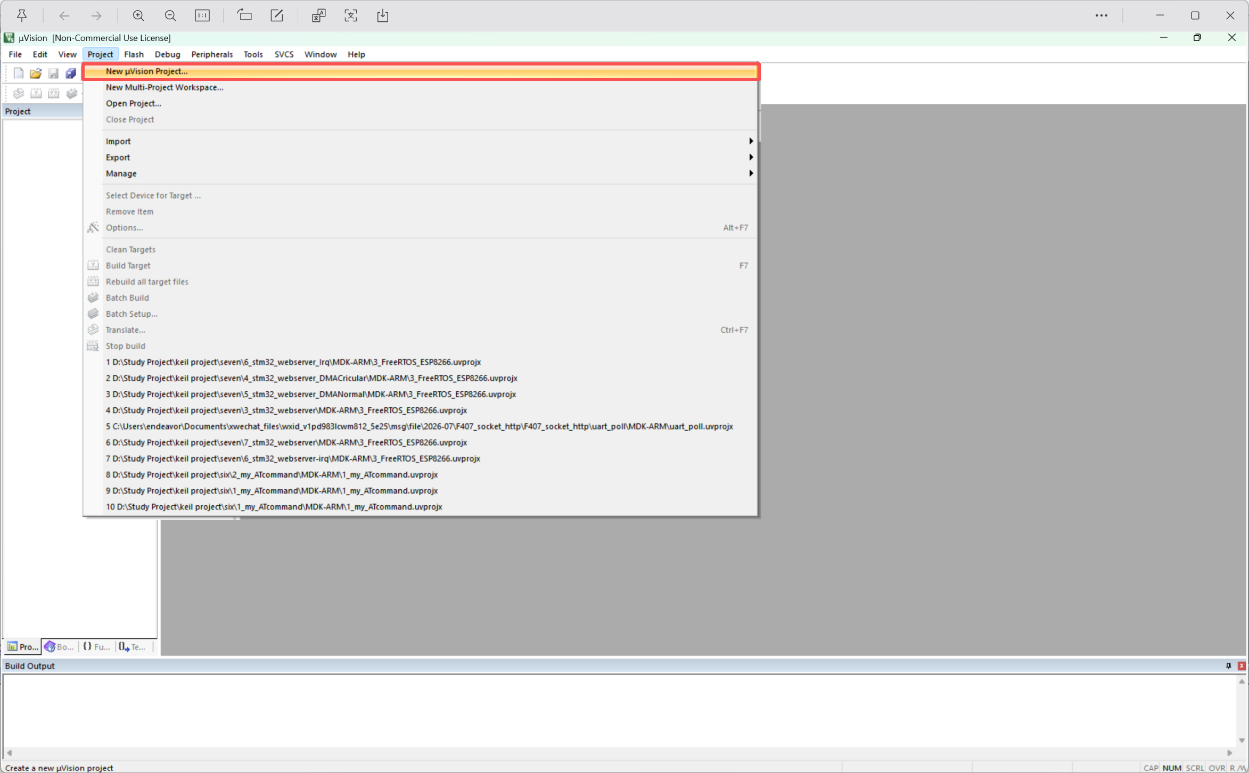Click the Options wand icon in menu
Viewport: 1249px width, 773px height.
pos(93,227)
